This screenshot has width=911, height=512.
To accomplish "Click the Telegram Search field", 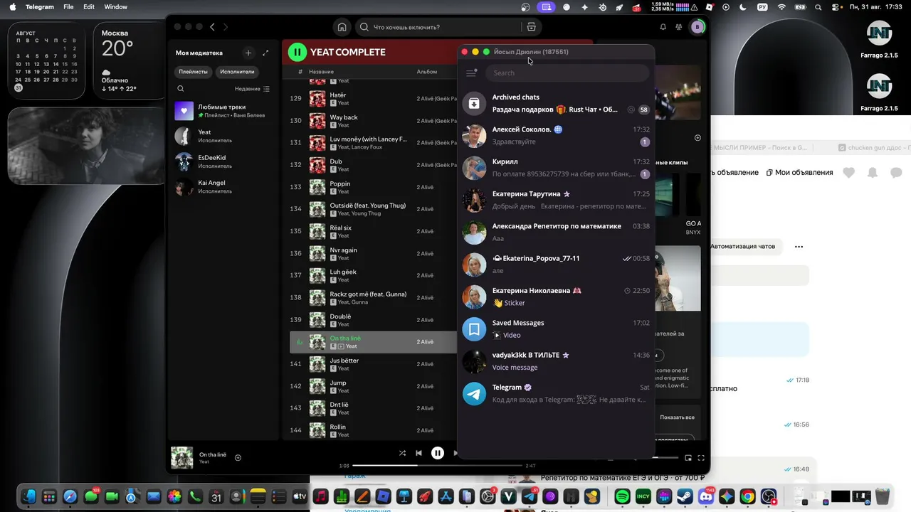I will click(x=567, y=73).
